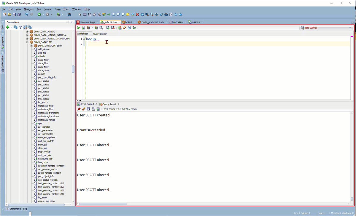356x216 pixels.
Task: Save Script Output with the disk icon
Action: point(88,109)
